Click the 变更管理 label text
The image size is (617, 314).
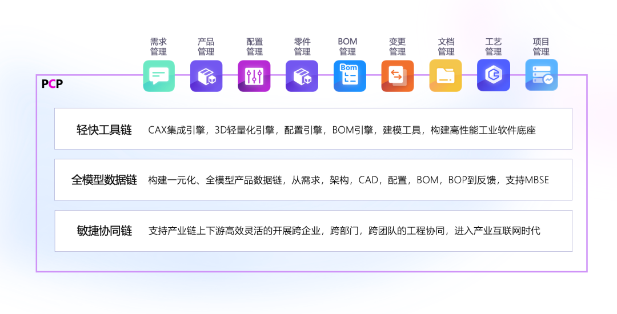click(398, 46)
